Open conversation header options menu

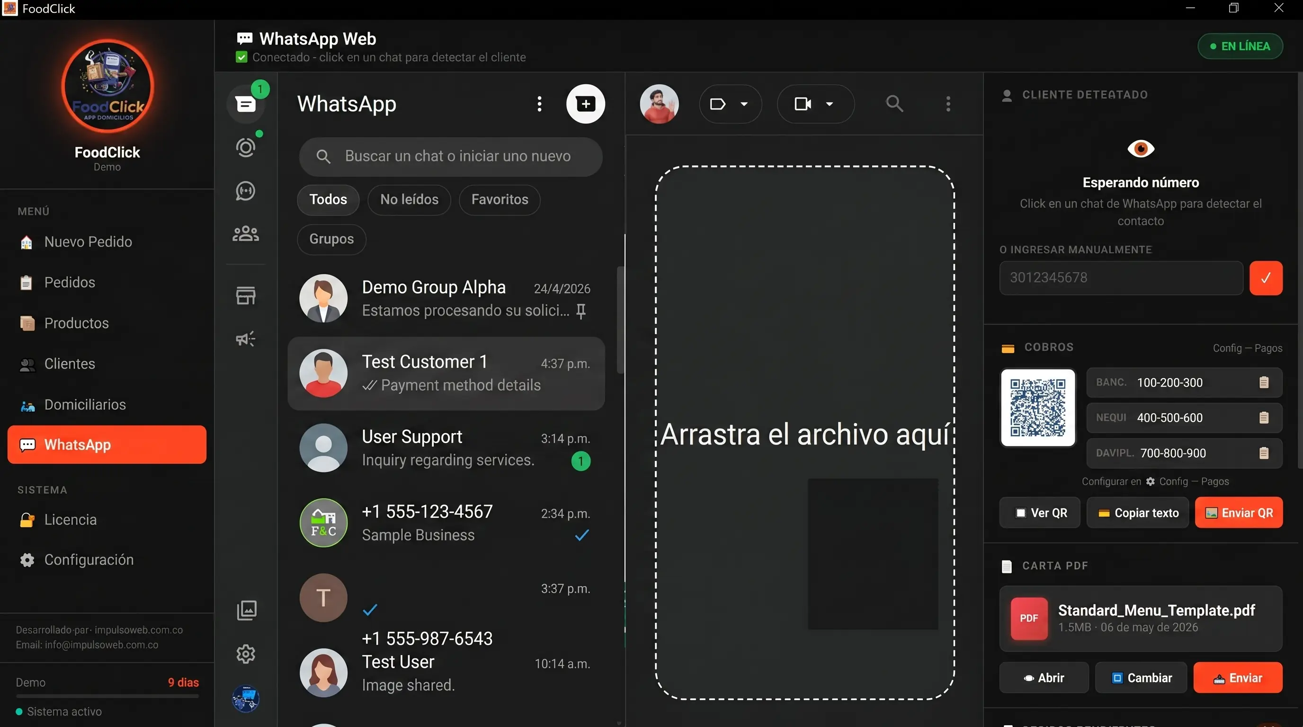948,104
